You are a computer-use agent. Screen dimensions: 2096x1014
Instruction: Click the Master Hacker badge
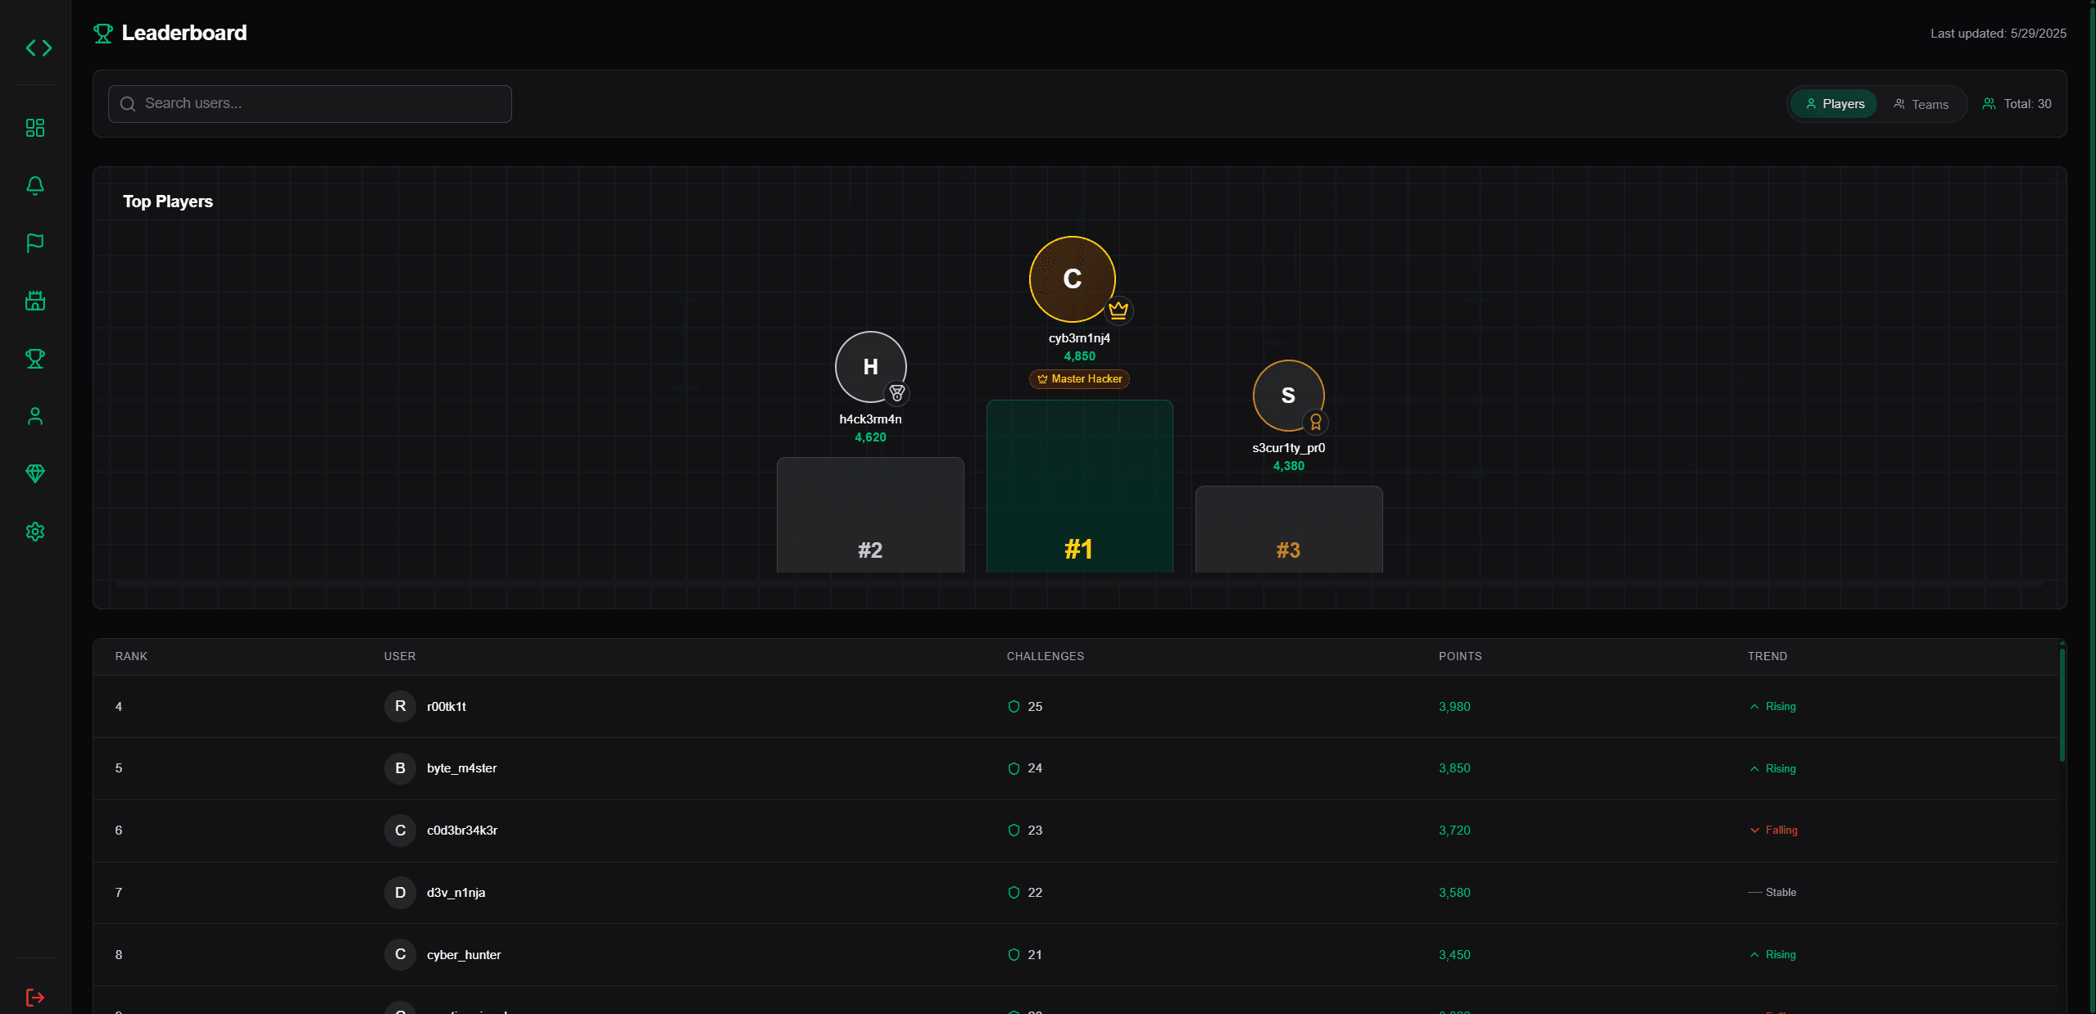pos(1079,379)
